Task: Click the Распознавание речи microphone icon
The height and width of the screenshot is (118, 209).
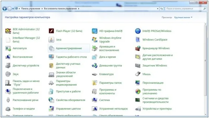Action: [x=8, y=100]
